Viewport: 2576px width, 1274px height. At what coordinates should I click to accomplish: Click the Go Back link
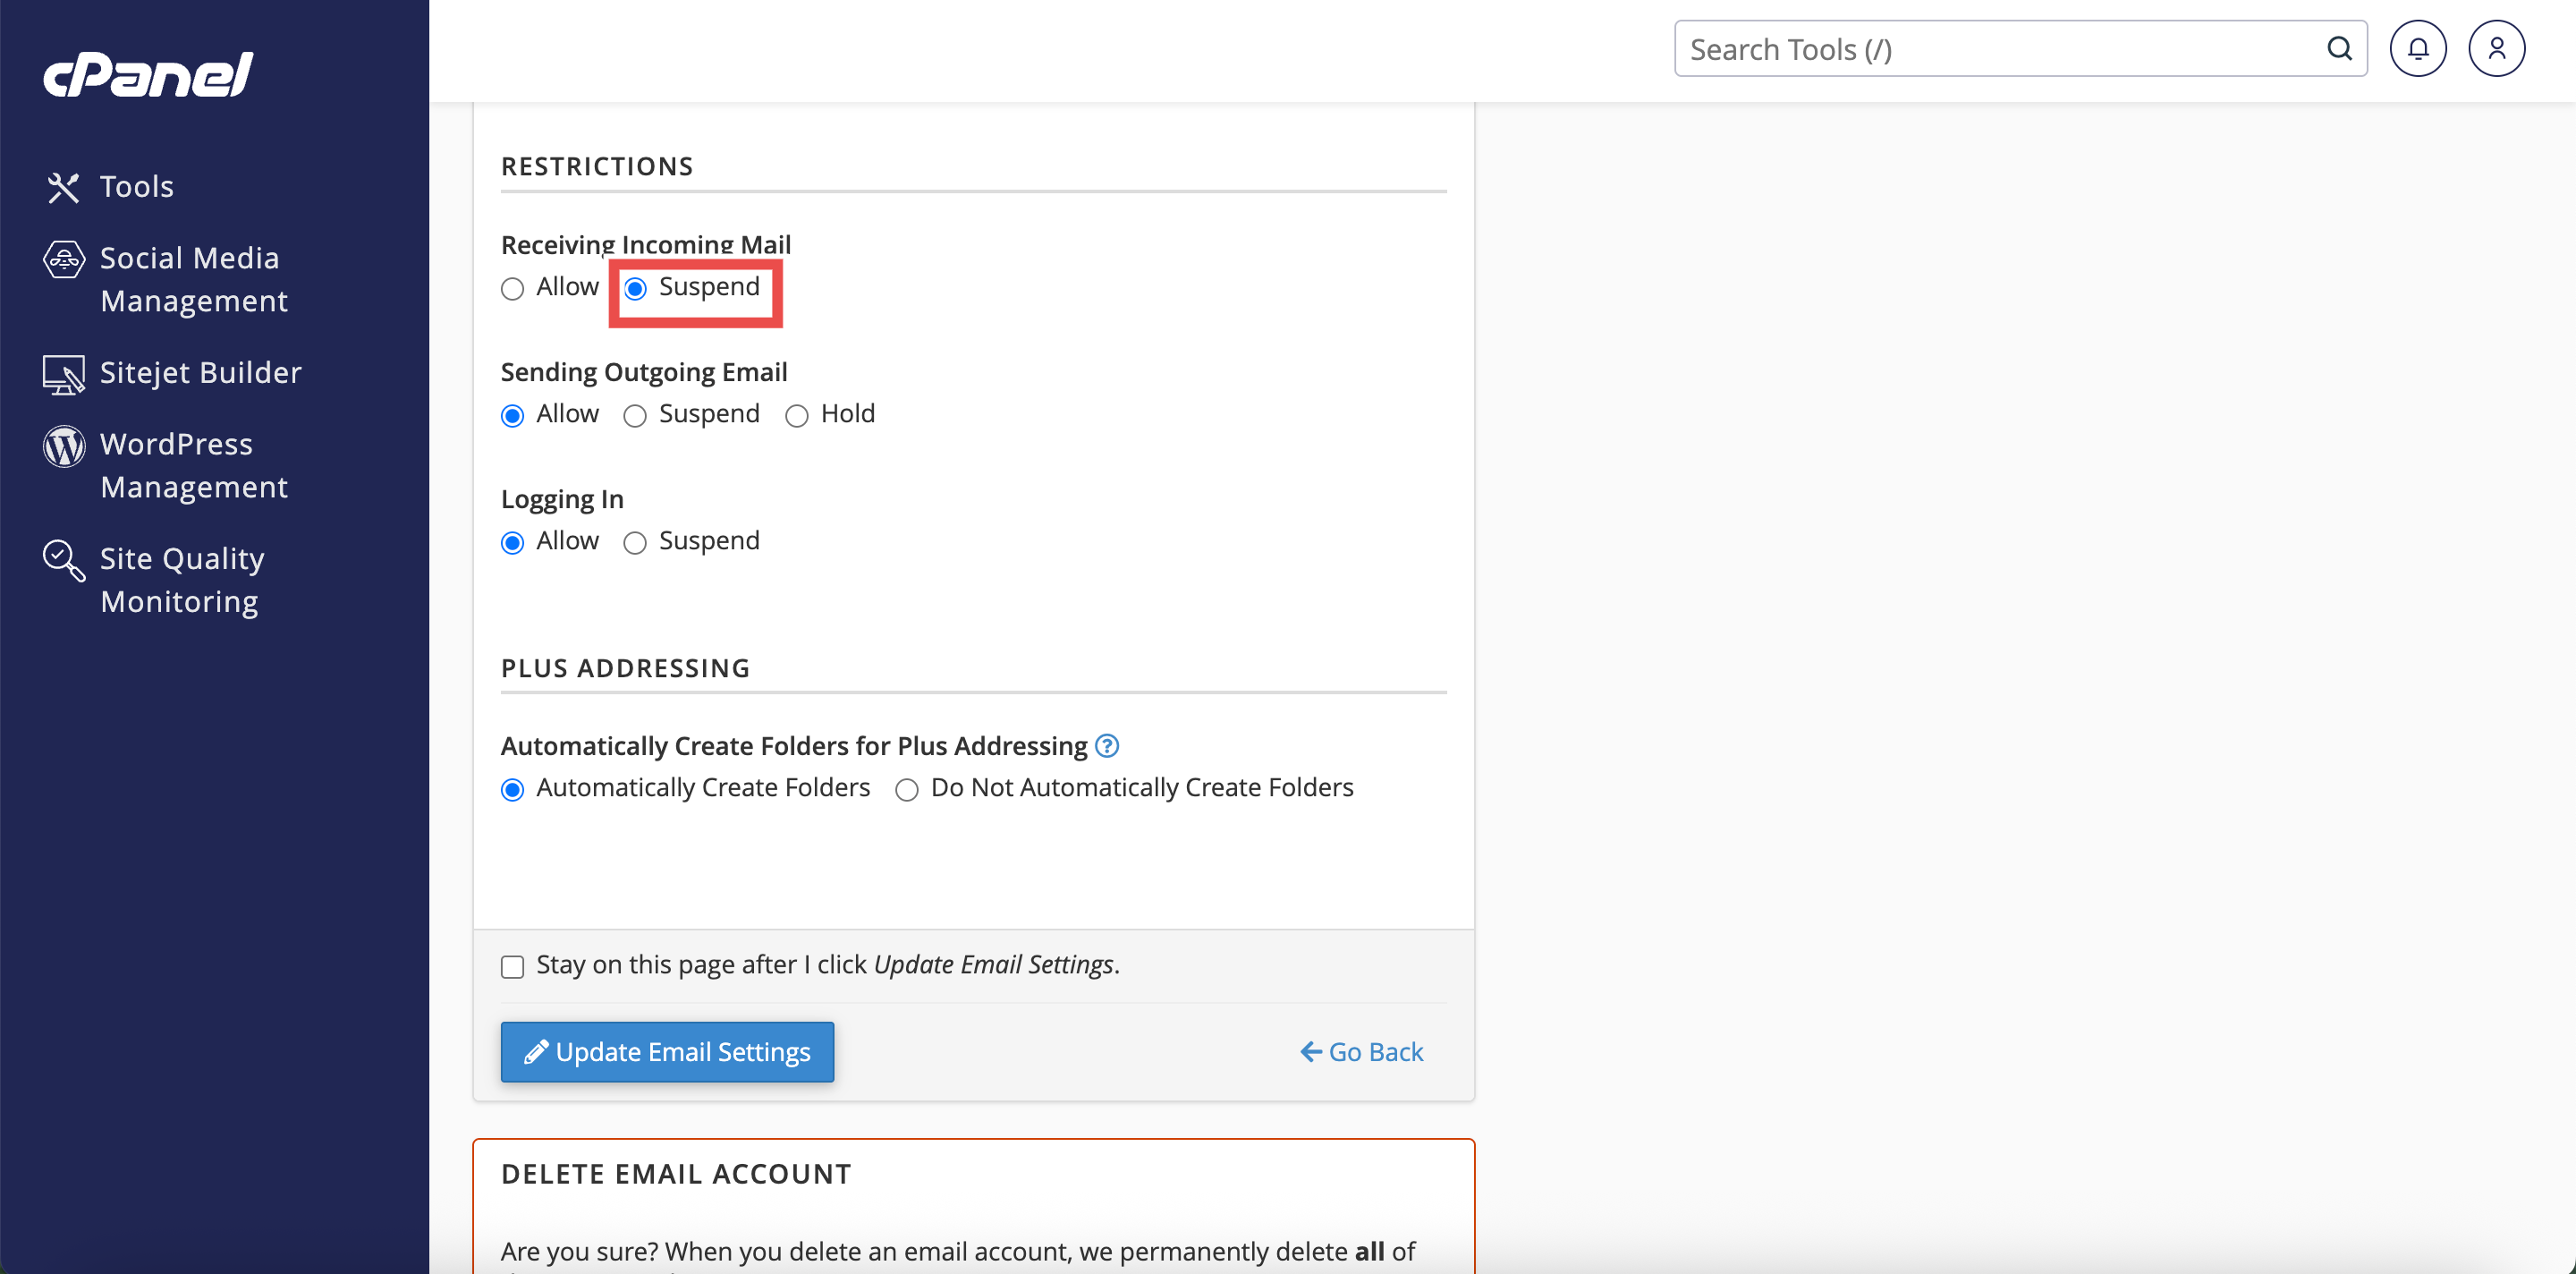point(1361,1052)
